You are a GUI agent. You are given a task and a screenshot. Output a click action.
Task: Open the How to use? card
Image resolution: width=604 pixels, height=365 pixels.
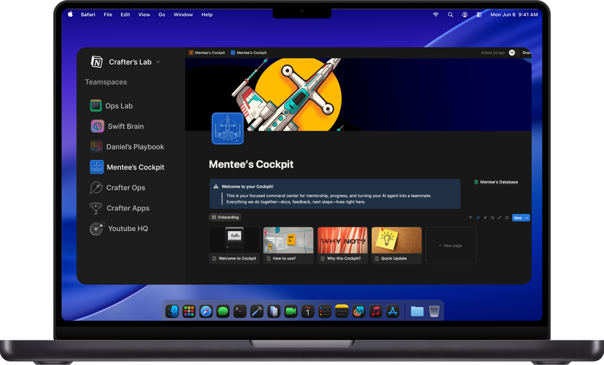288,245
